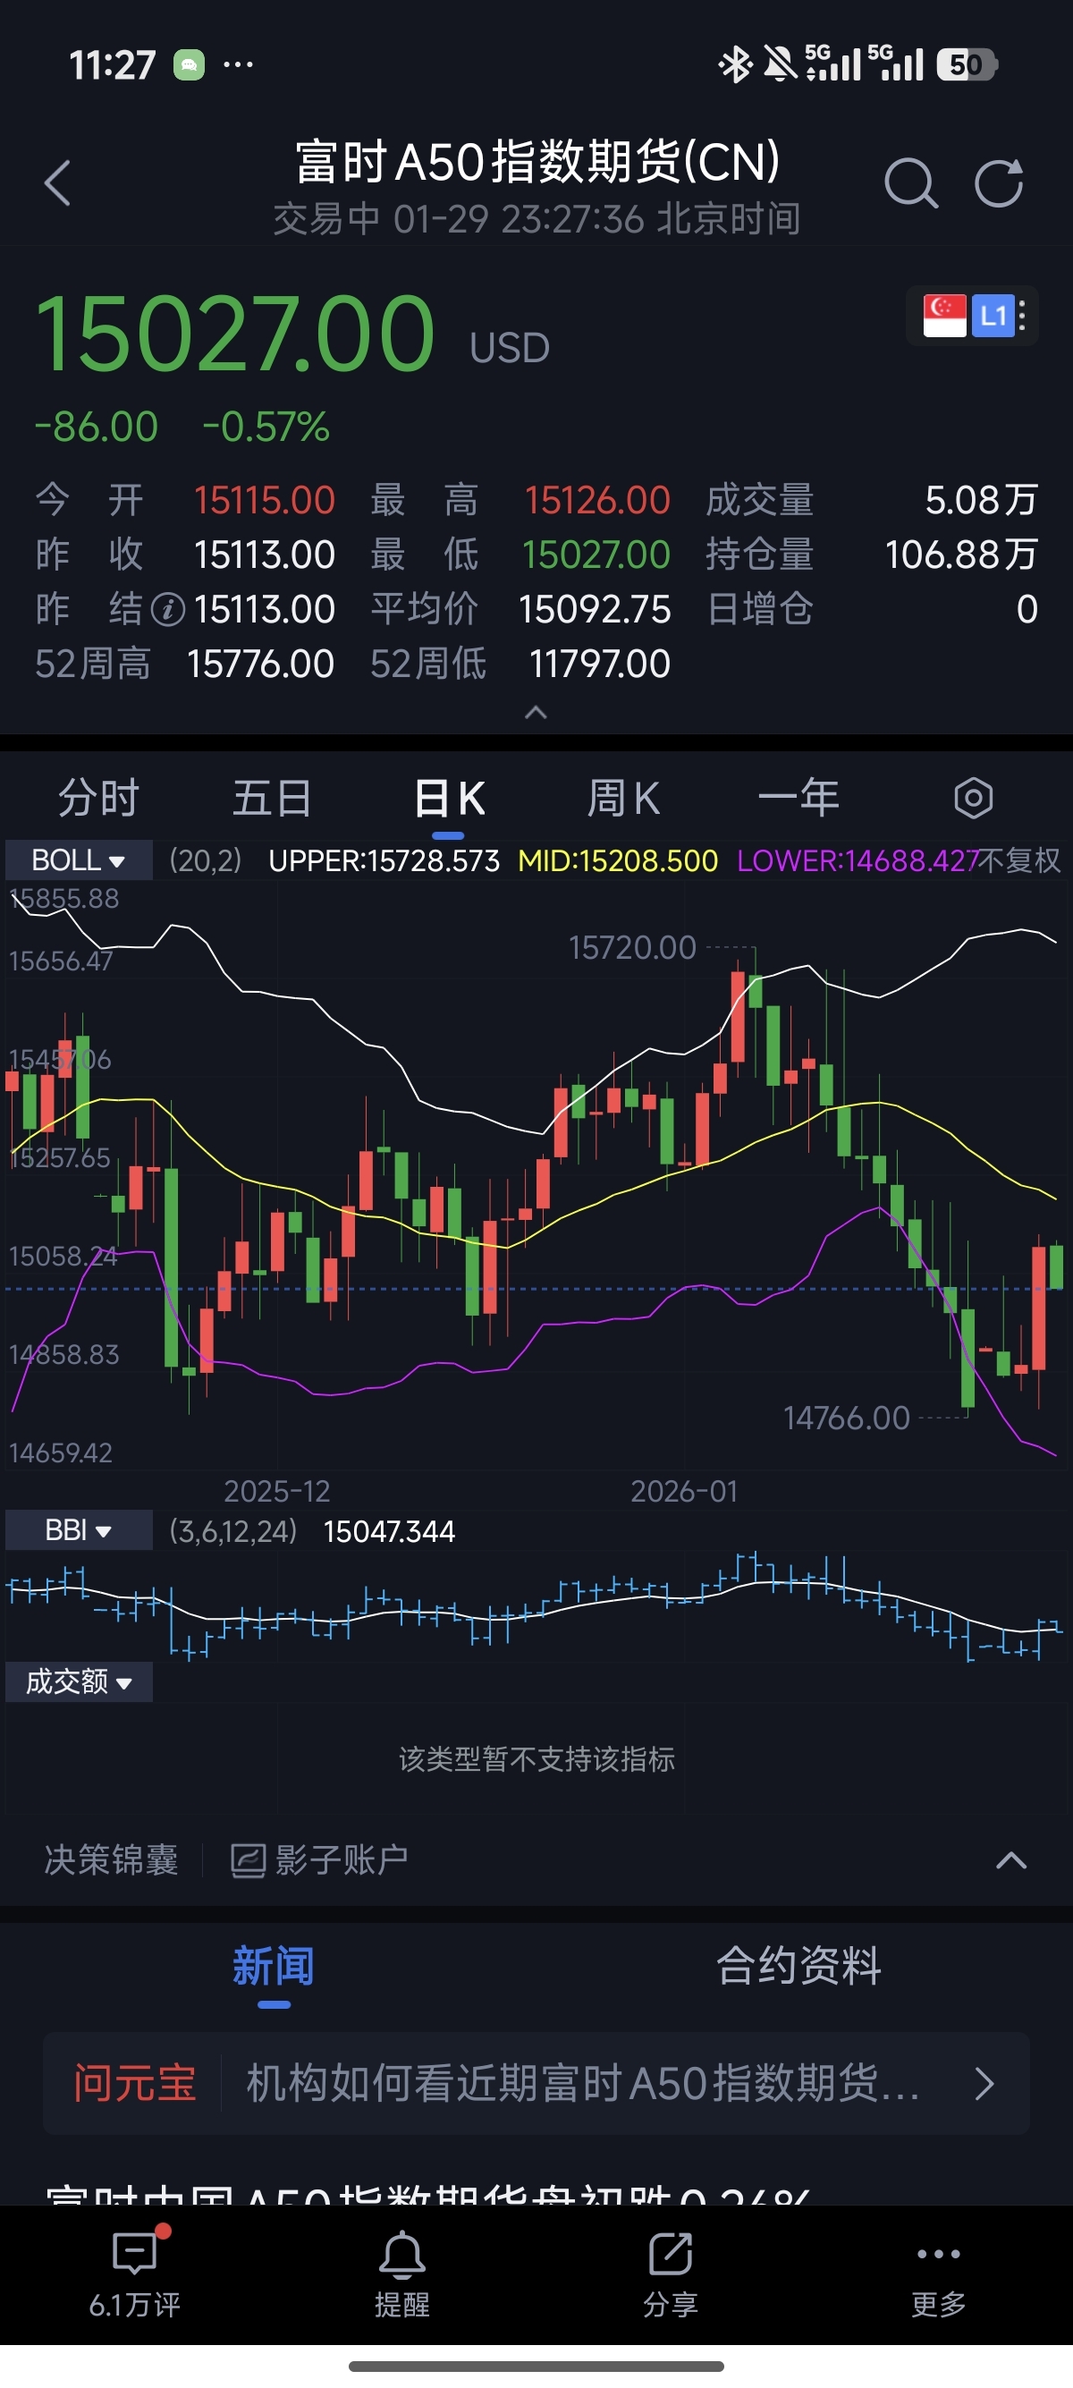The width and height of the screenshot is (1073, 2388).
Task: Tap the BBI parameters (3,6,12,24)
Action: coord(232,1530)
